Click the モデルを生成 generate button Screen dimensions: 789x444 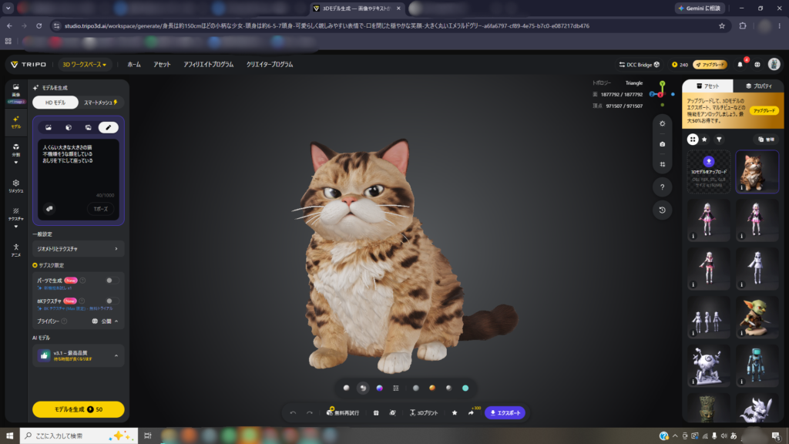78,409
